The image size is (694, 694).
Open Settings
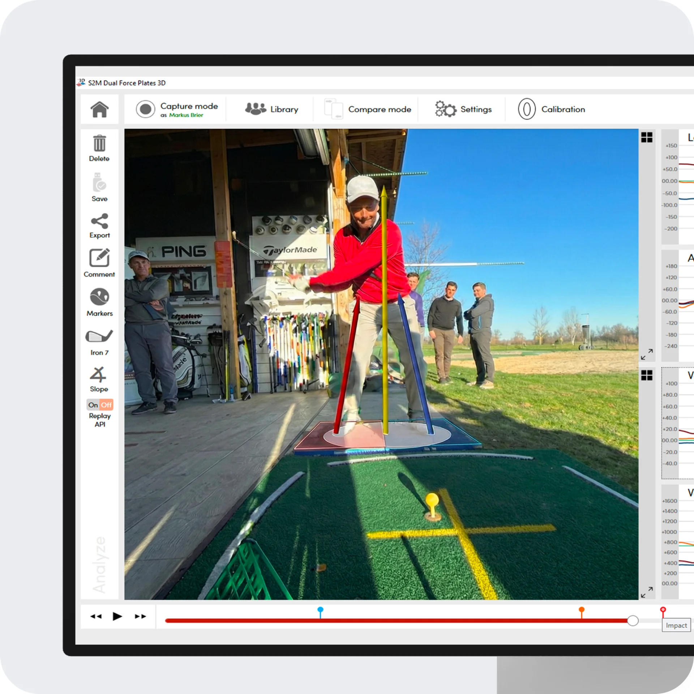pos(463,109)
